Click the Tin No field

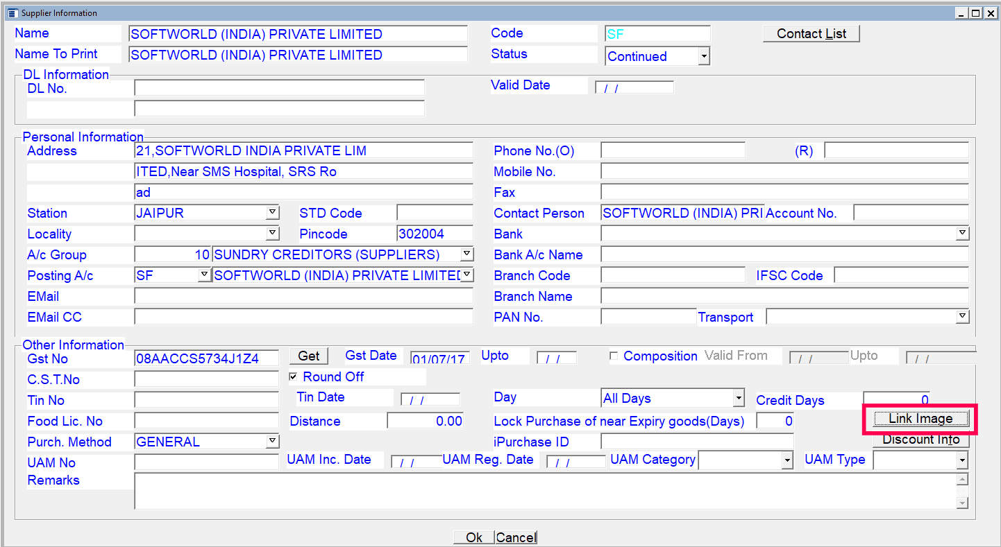coord(206,400)
